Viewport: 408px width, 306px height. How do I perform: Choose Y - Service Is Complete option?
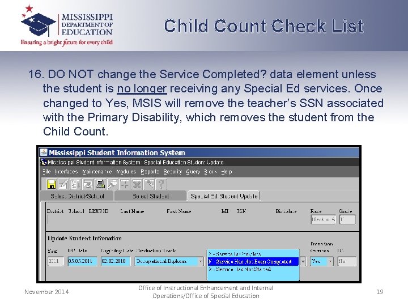pyautogui.click(x=253, y=254)
